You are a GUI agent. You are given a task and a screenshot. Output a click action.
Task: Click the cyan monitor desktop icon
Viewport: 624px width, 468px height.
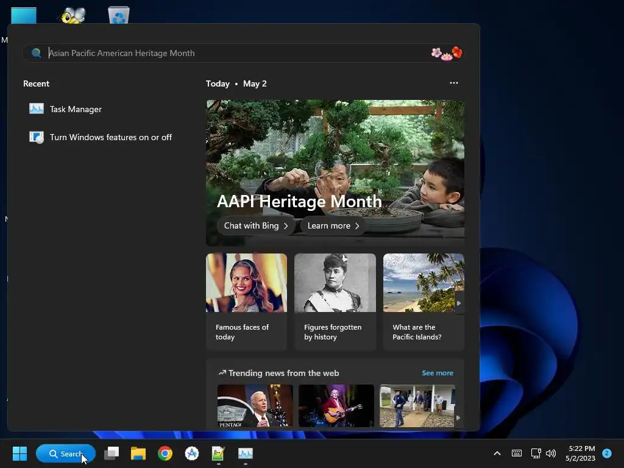pos(24,15)
